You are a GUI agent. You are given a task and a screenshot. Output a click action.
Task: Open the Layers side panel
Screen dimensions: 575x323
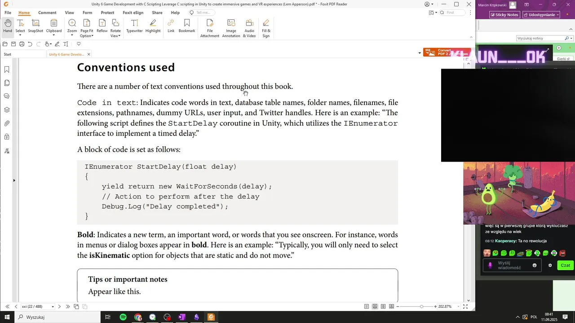tap(7, 110)
